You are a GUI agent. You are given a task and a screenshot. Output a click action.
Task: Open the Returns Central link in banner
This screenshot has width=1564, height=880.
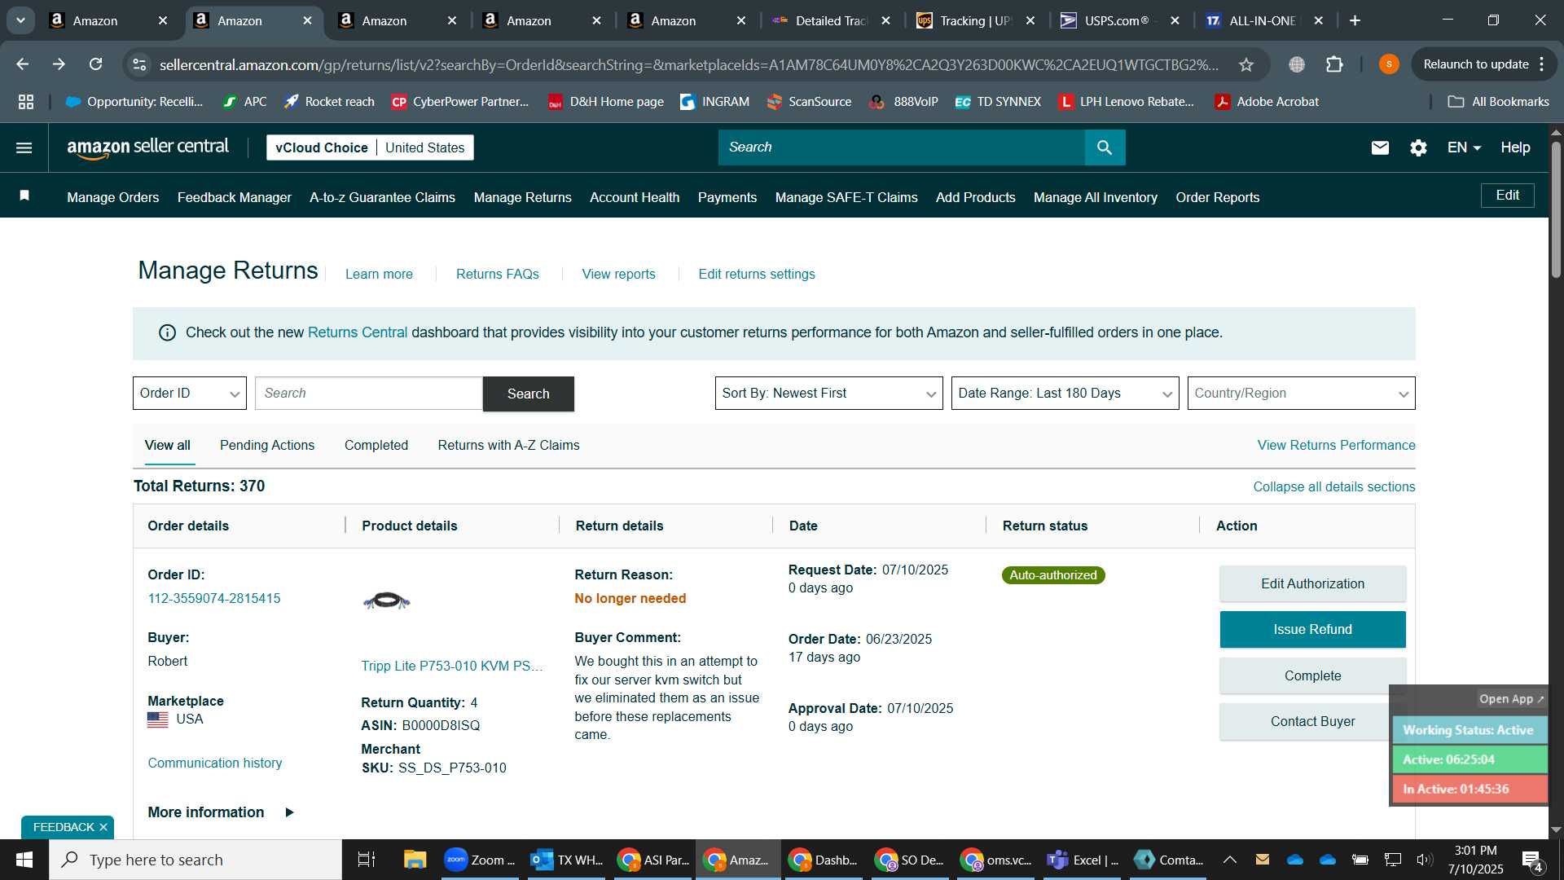coord(358,332)
